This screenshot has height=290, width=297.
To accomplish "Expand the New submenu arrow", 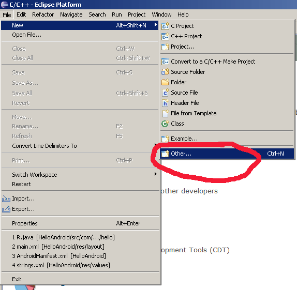I will [x=156, y=25].
